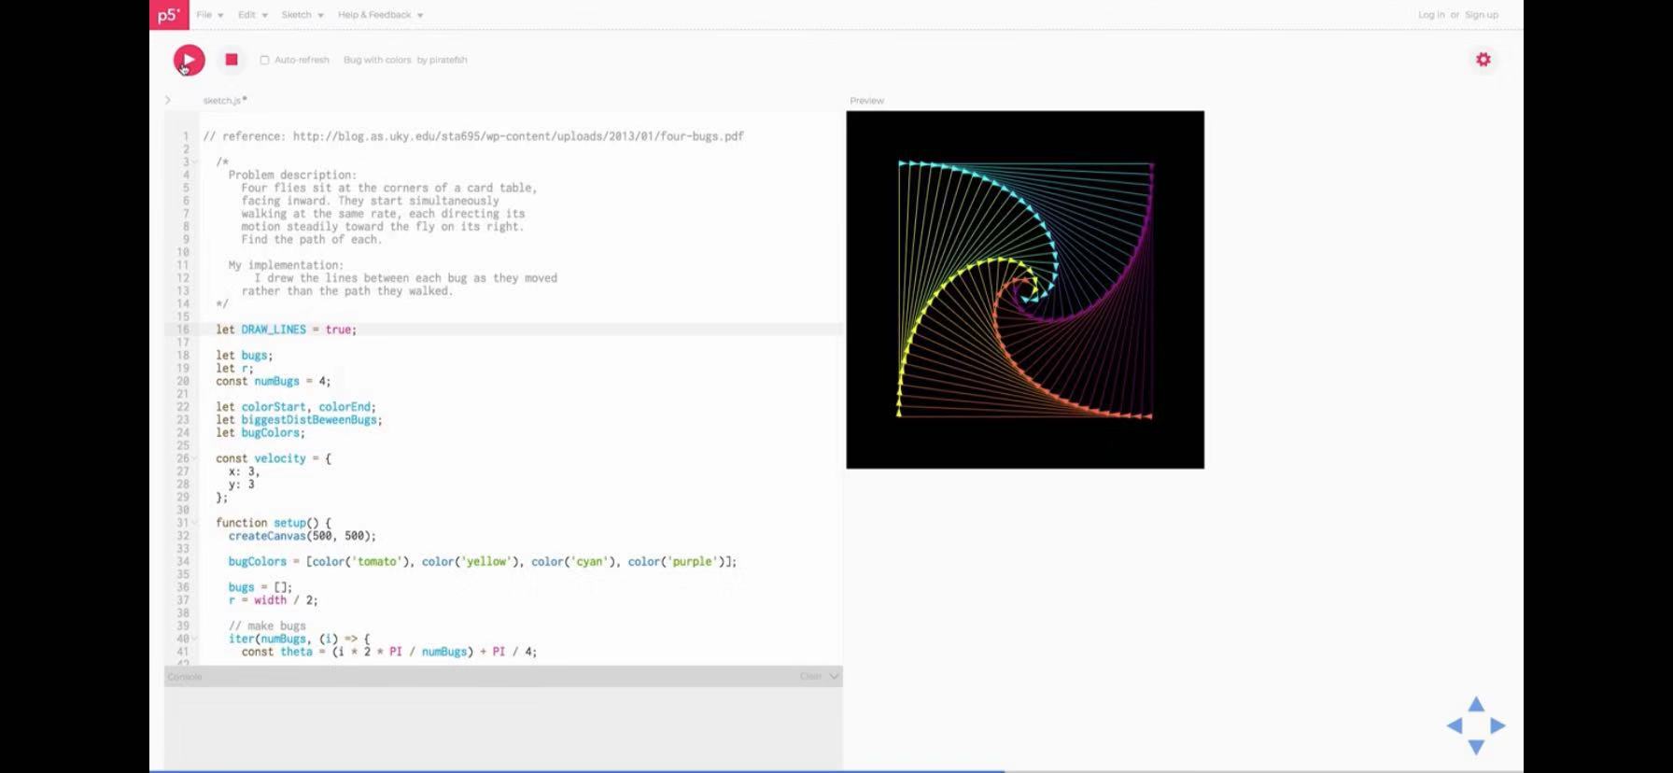Click the 'let biggestDistBeweenBugs;' line
This screenshot has height=773, width=1673.
(x=299, y=420)
